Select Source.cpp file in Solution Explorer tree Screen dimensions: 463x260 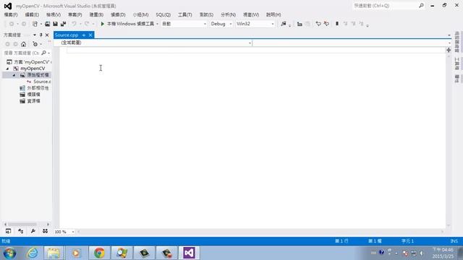click(42, 82)
